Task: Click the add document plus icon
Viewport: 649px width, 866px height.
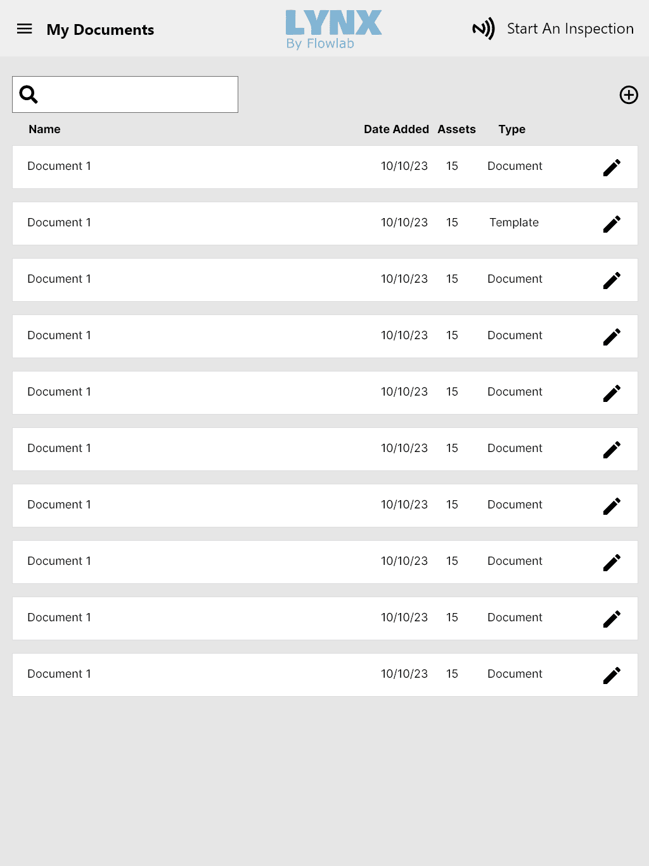Action: [628, 95]
